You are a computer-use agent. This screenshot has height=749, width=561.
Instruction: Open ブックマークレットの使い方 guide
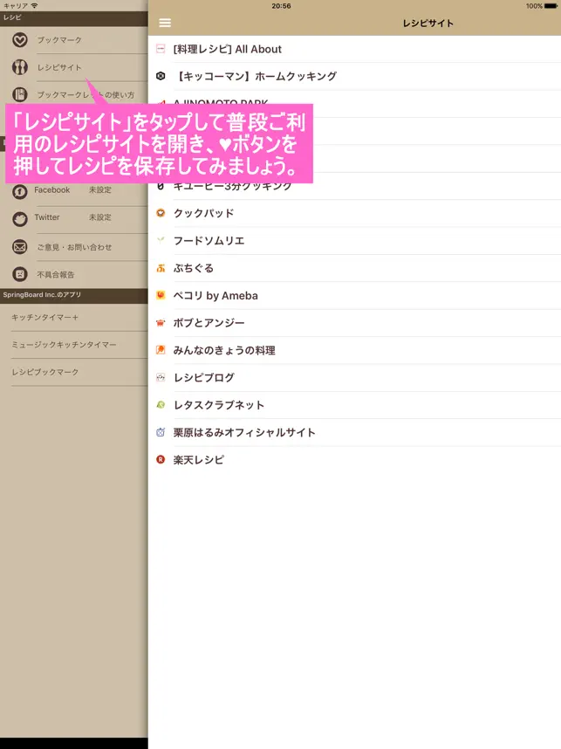point(74,94)
